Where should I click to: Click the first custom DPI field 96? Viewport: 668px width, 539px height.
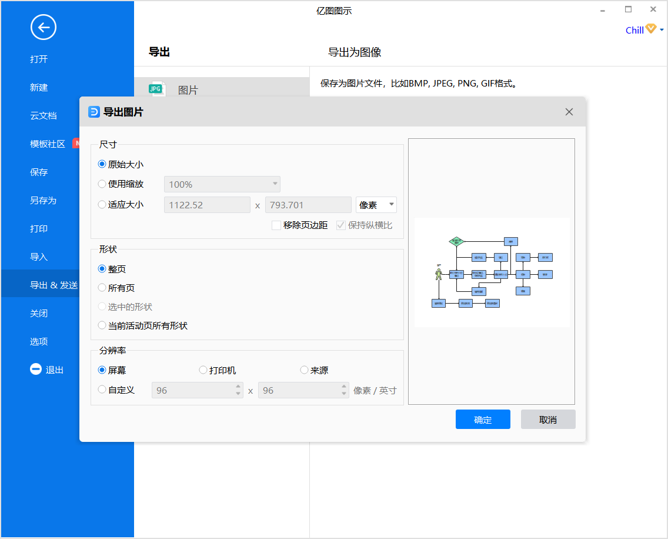[x=197, y=390]
